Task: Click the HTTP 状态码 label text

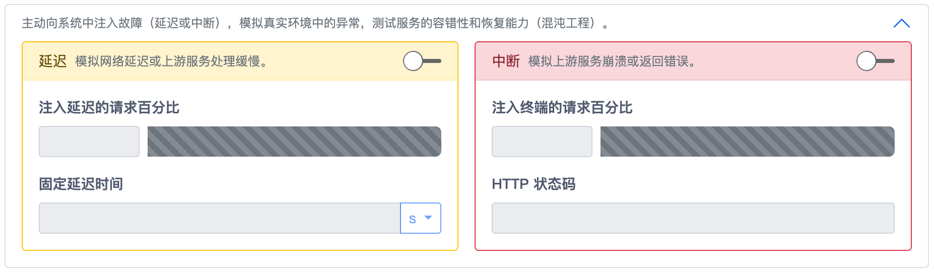Action: 533,184
